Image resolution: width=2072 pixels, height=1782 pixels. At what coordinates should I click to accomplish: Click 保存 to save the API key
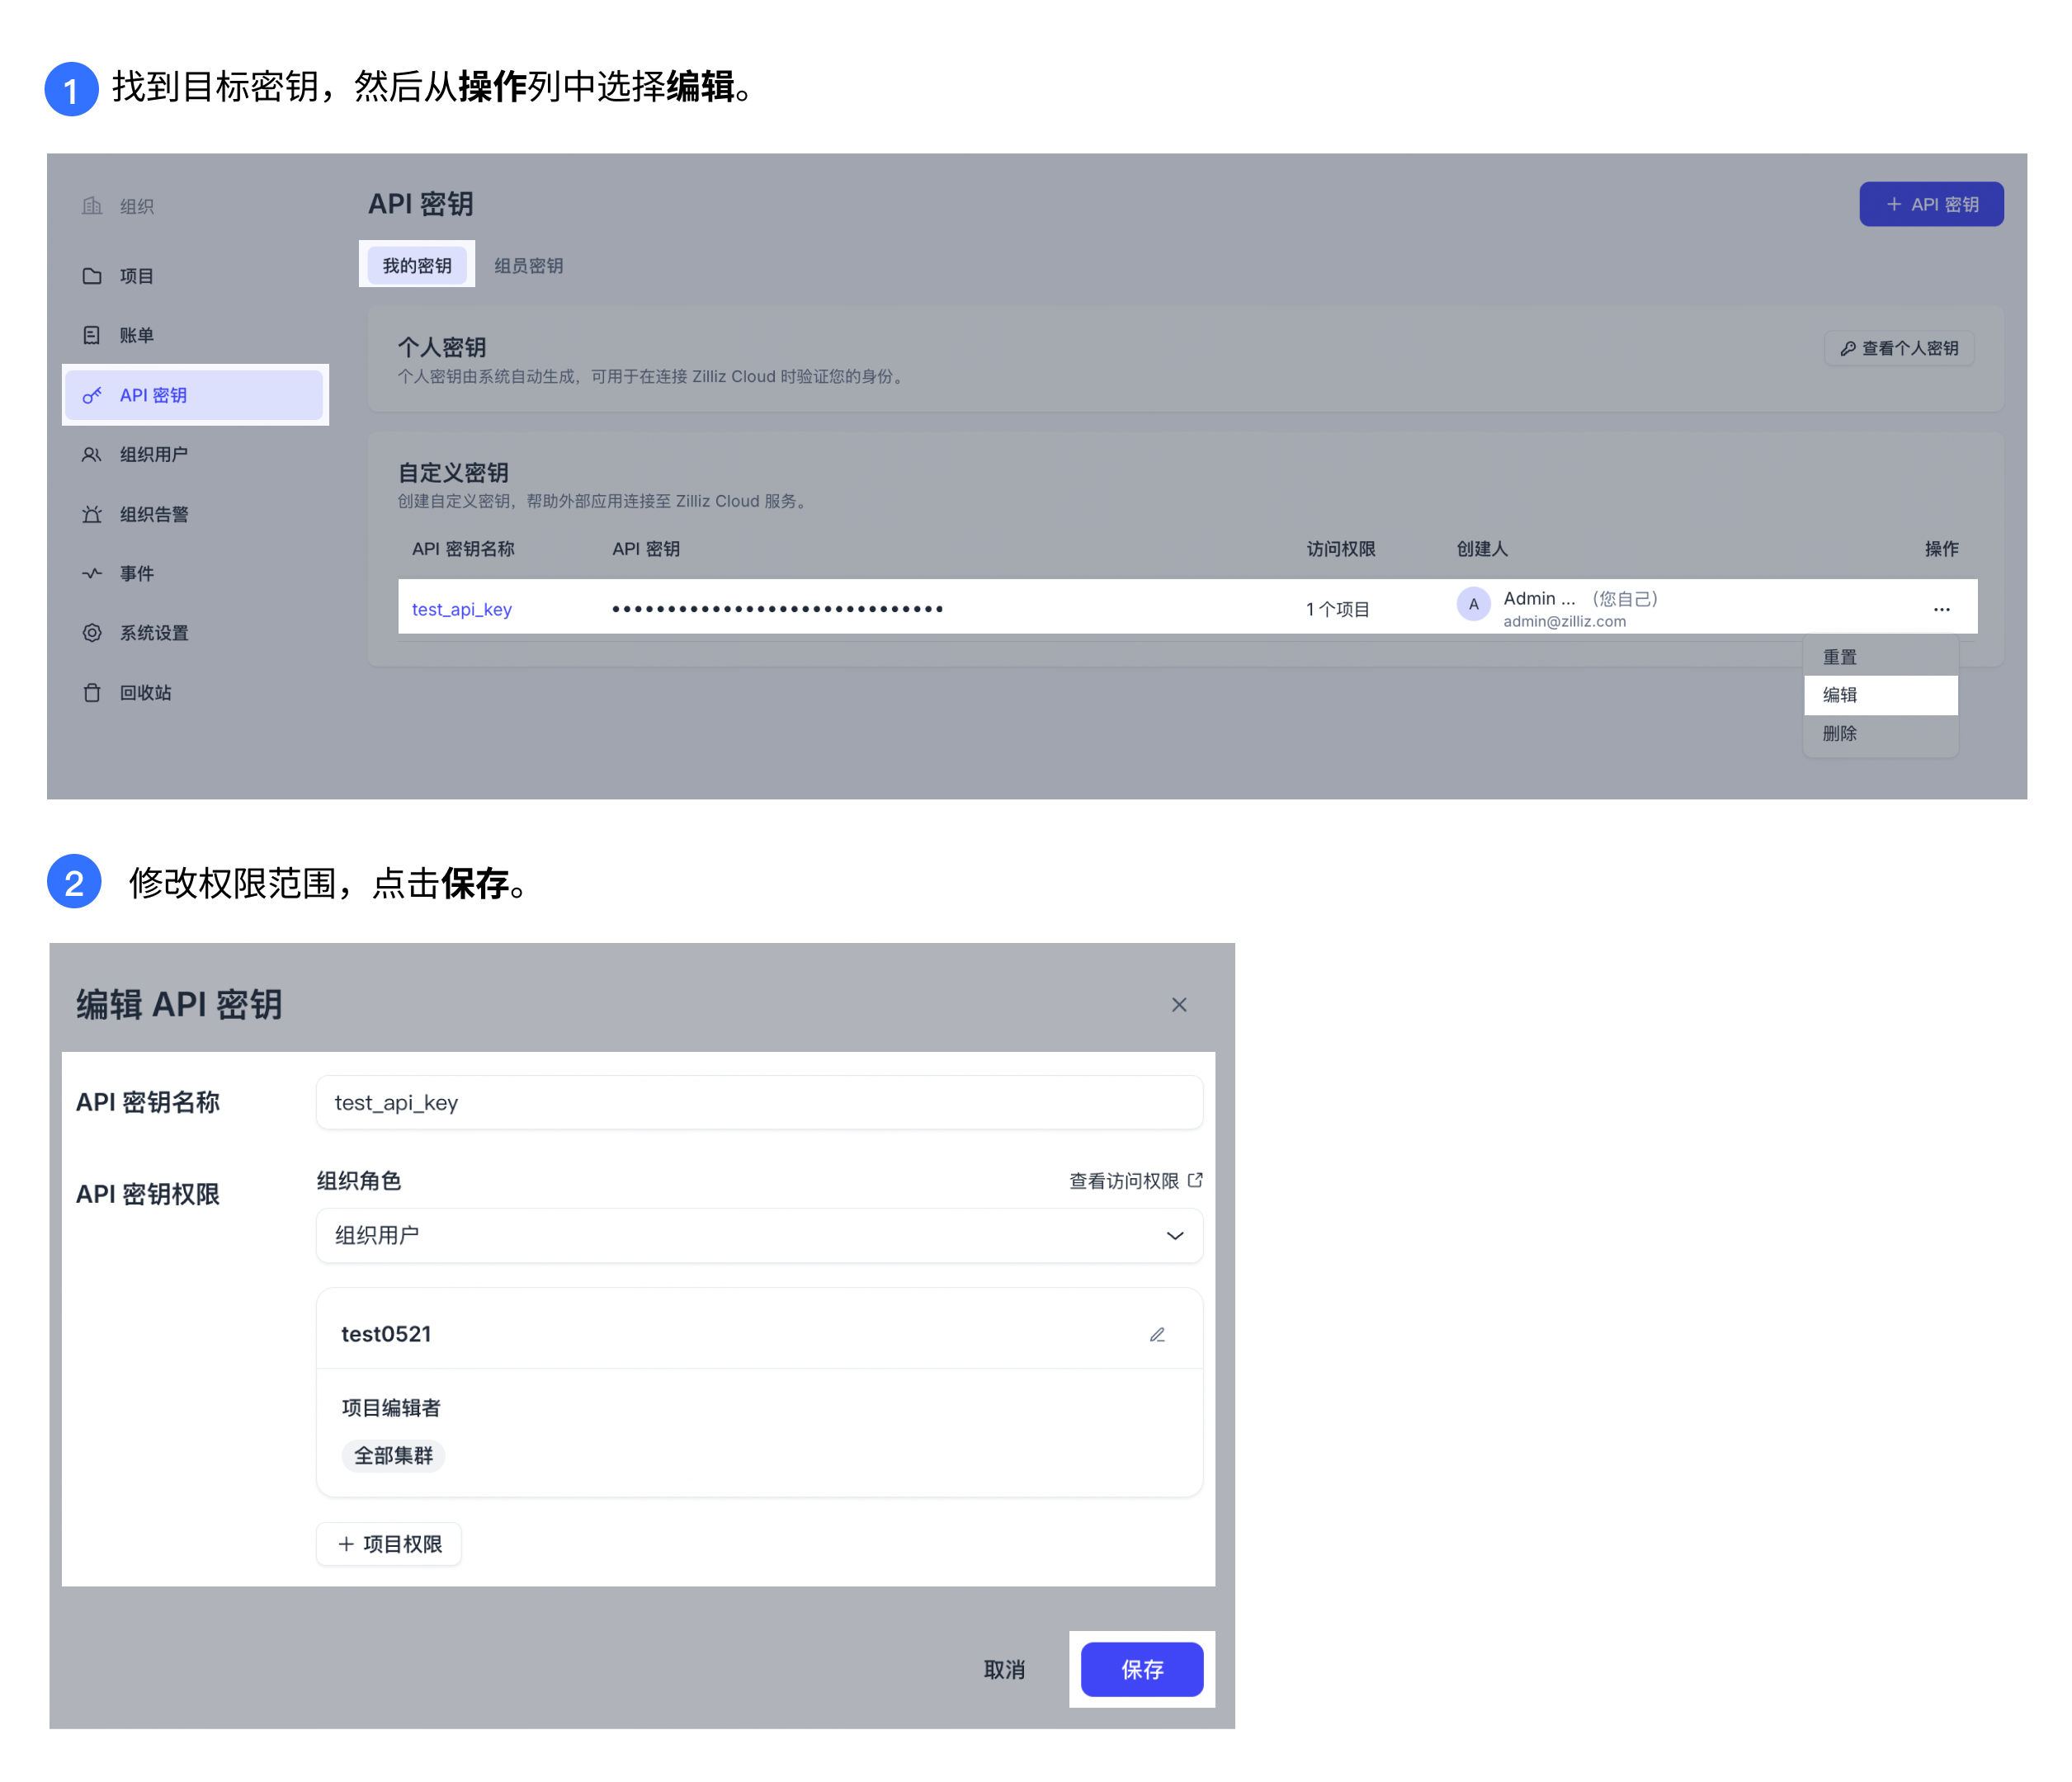point(1142,1669)
